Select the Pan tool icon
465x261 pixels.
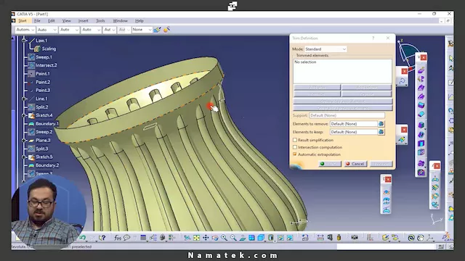206,238
